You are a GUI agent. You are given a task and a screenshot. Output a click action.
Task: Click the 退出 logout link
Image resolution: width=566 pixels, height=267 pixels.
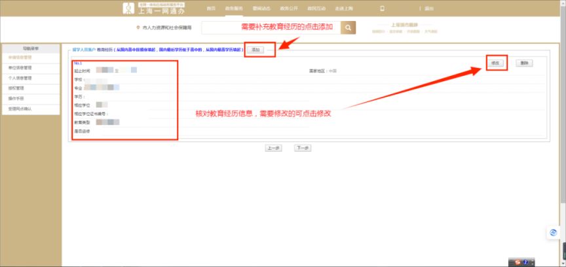429,9
